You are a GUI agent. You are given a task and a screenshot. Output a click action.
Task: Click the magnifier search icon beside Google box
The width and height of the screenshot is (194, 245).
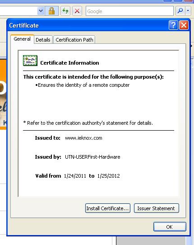point(180,11)
